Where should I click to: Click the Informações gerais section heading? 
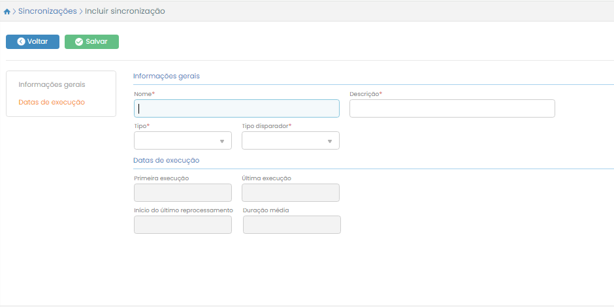tap(167, 76)
